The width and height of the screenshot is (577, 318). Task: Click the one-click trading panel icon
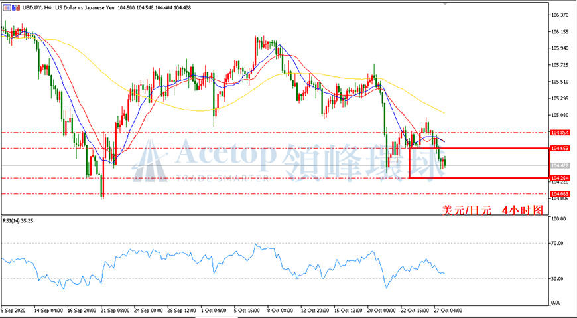coord(7,8)
